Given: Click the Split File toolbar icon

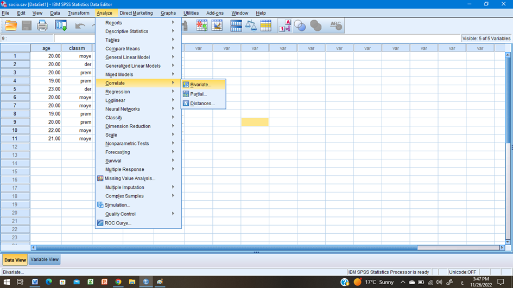Looking at the screenshot, I should (236, 25).
